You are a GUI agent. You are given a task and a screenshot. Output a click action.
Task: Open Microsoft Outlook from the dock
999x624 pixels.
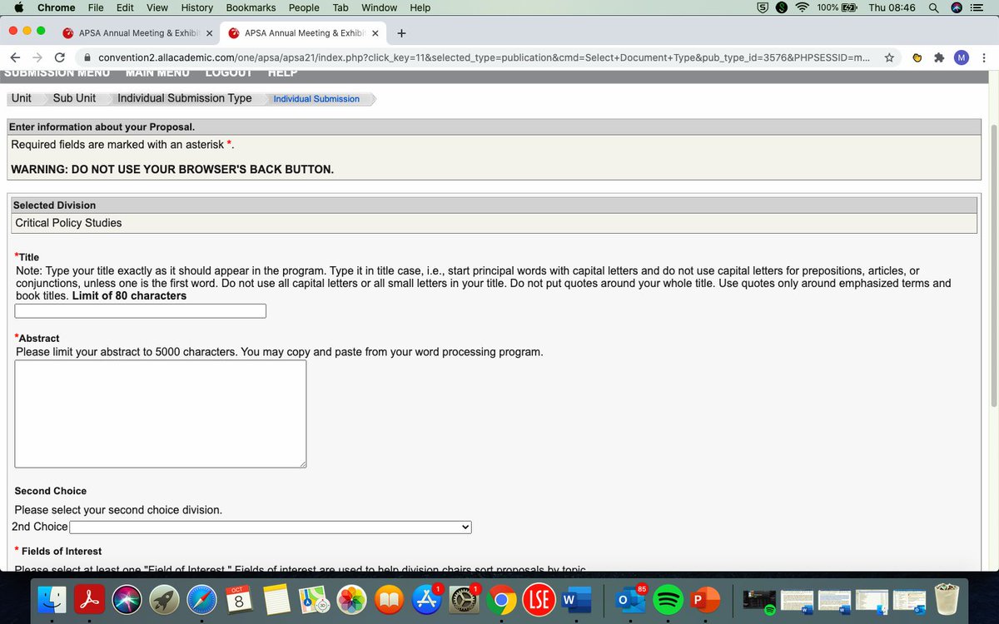[629, 600]
